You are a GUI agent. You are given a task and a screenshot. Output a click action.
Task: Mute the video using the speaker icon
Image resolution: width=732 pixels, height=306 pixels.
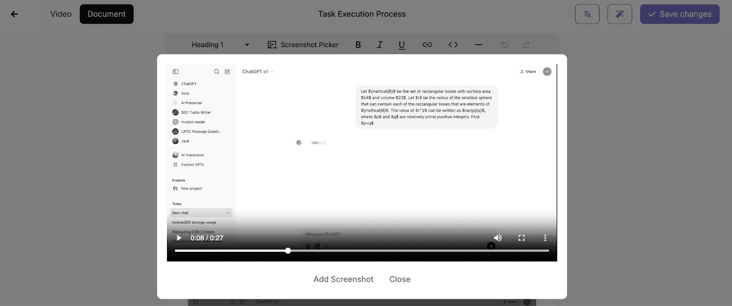(498, 238)
